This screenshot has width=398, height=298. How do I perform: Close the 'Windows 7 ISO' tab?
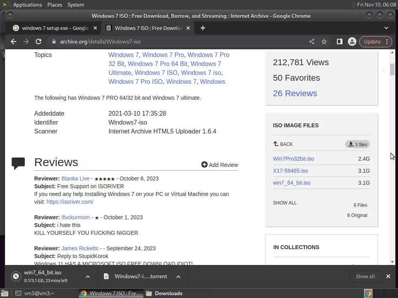point(188,28)
